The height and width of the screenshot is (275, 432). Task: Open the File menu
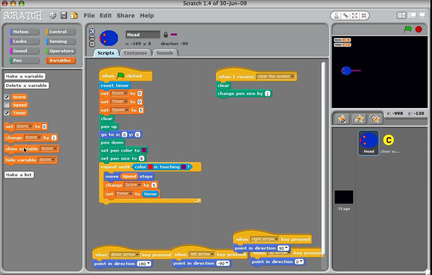pos(89,16)
